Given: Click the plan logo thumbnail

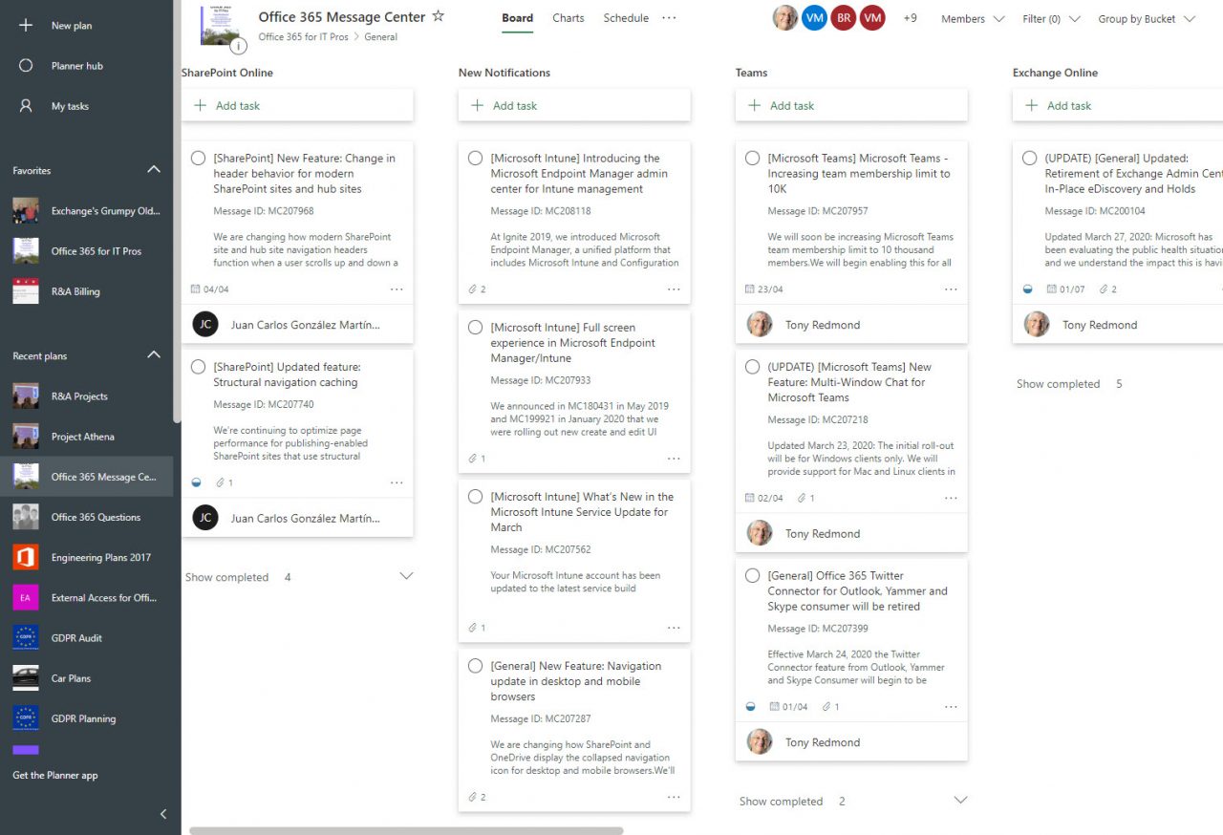Looking at the screenshot, I should pyautogui.click(x=220, y=25).
